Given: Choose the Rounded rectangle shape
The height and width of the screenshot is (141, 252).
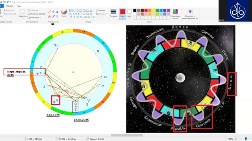Looking at the screenshot, I should tap(84, 11).
